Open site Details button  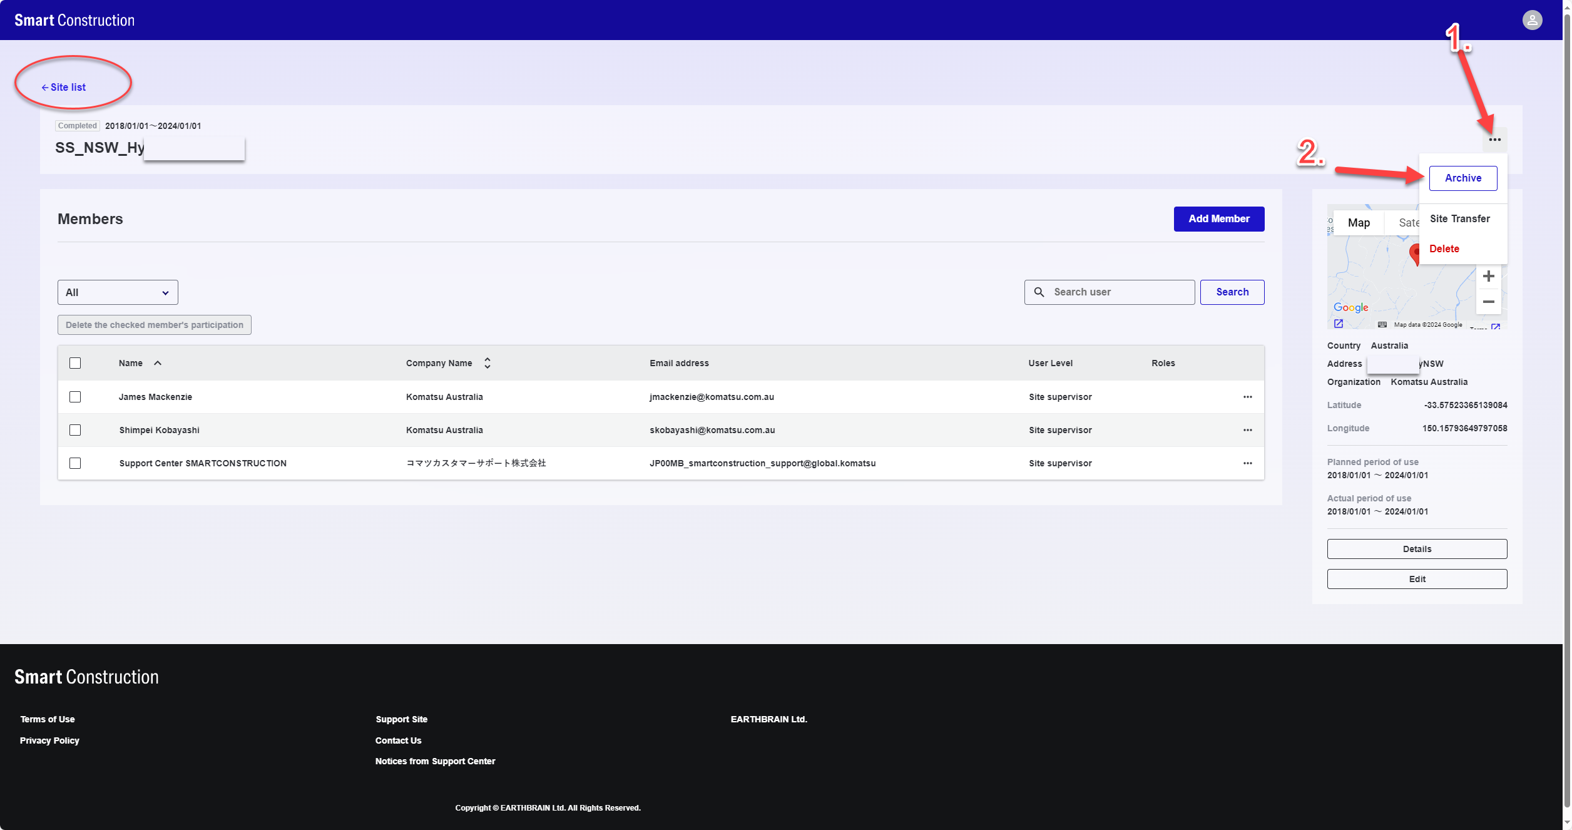(1417, 549)
